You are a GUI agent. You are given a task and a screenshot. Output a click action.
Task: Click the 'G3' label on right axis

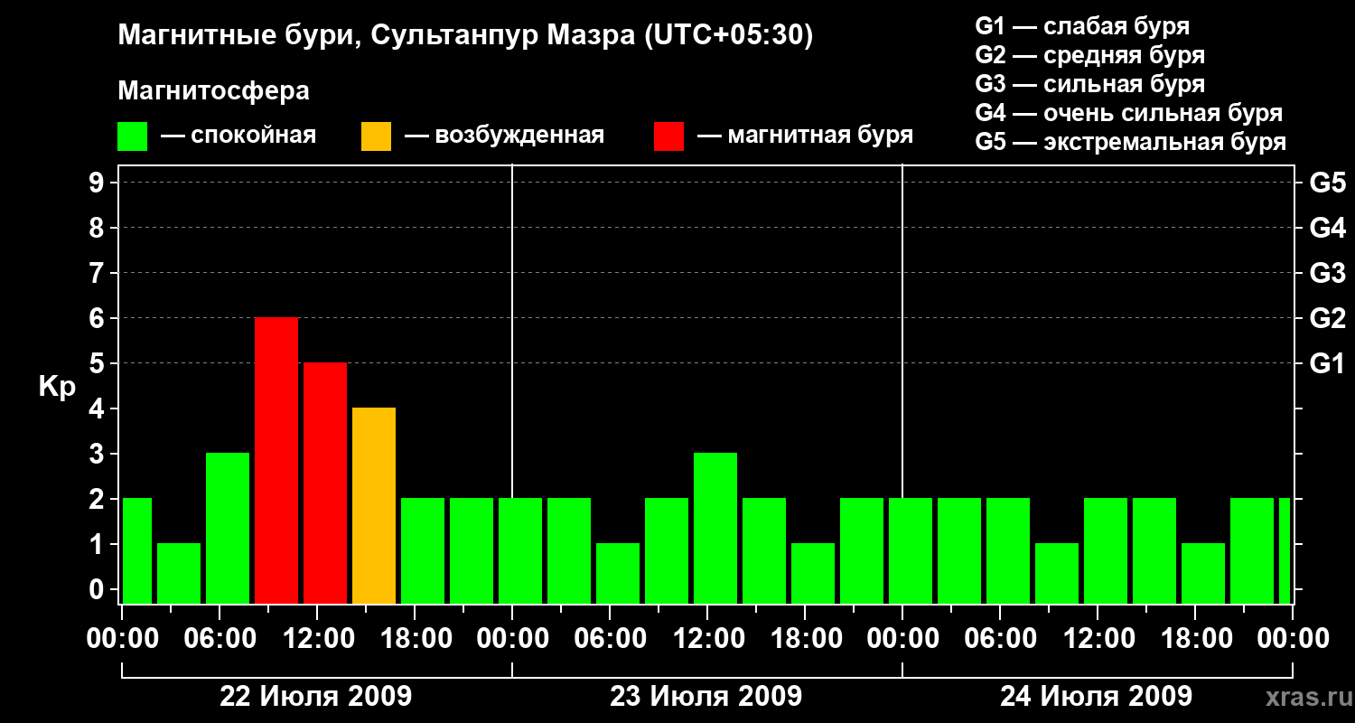tap(1328, 273)
